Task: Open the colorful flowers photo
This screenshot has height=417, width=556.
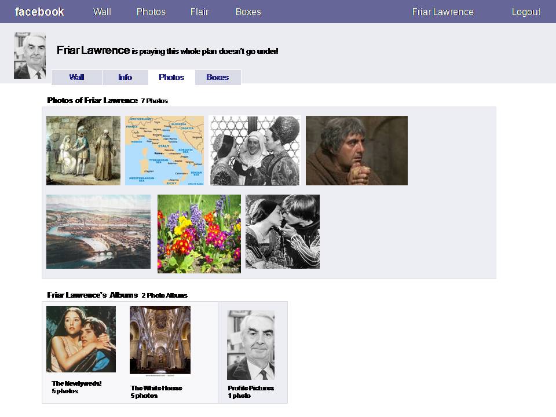Action: 199,234
